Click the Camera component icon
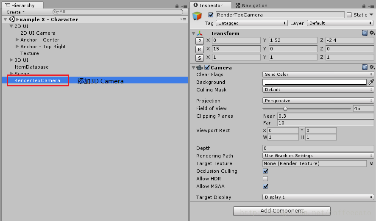 (x=200, y=67)
